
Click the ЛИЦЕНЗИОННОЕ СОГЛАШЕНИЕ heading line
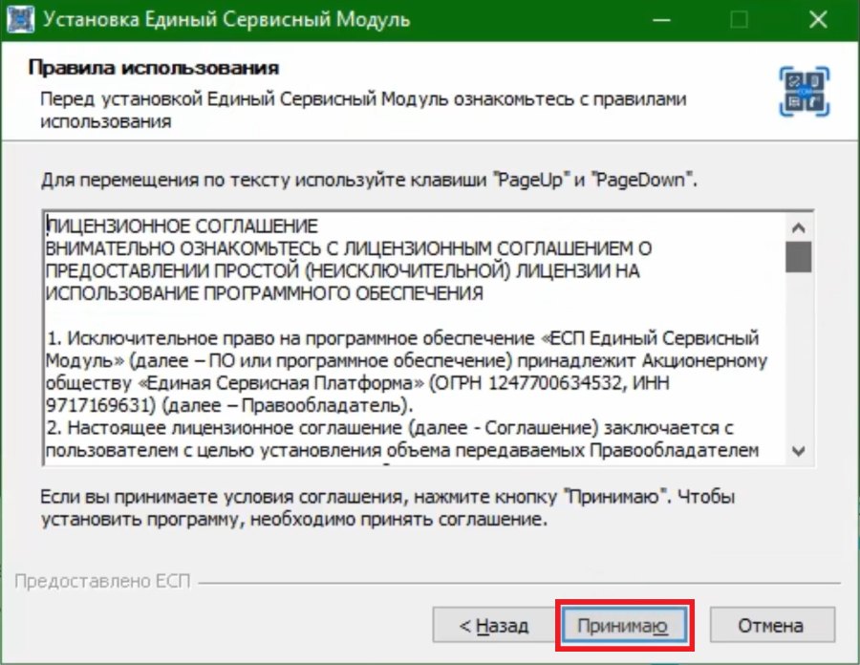[x=183, y=226]
